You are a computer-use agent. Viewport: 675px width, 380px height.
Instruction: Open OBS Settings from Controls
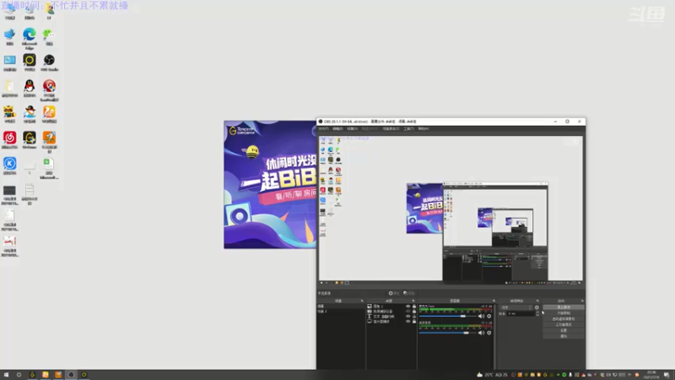[x=564, y=330]
